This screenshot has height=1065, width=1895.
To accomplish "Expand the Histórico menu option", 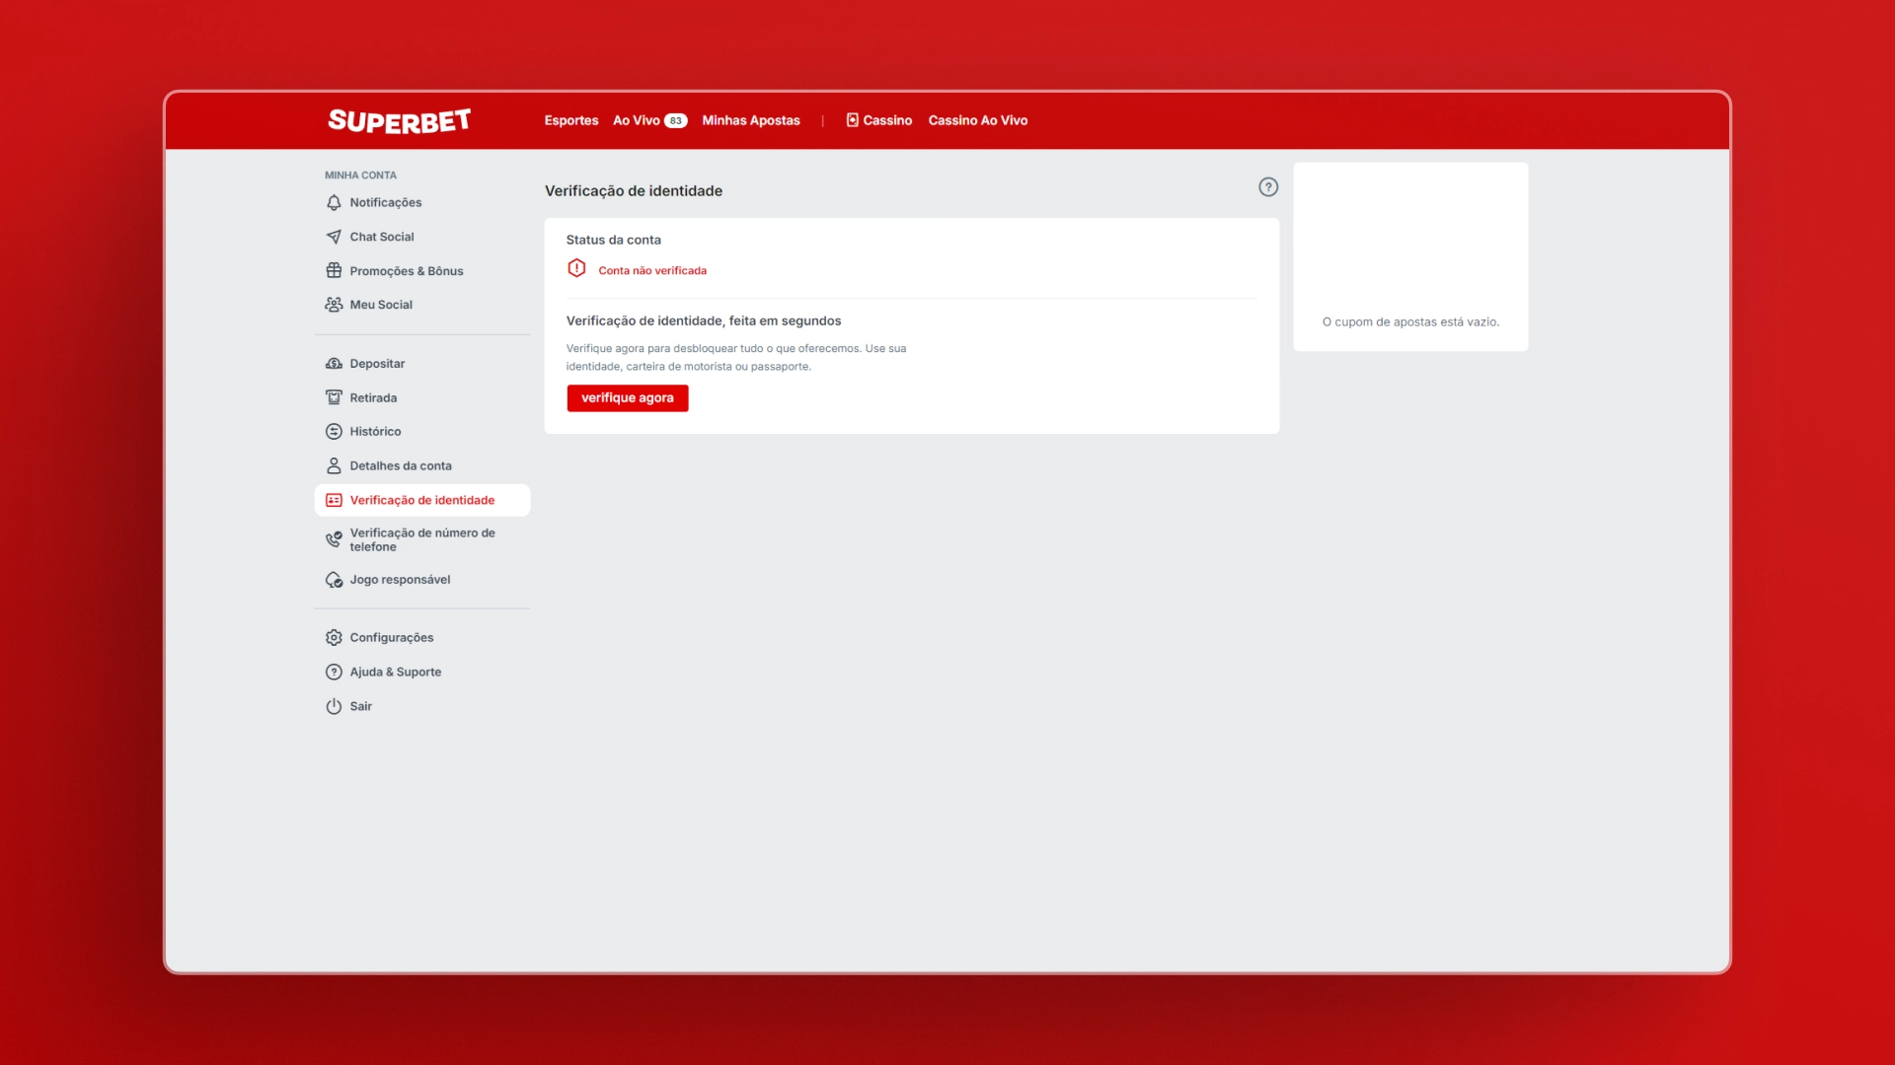I will pyautogui.click(x=375, y=430).
